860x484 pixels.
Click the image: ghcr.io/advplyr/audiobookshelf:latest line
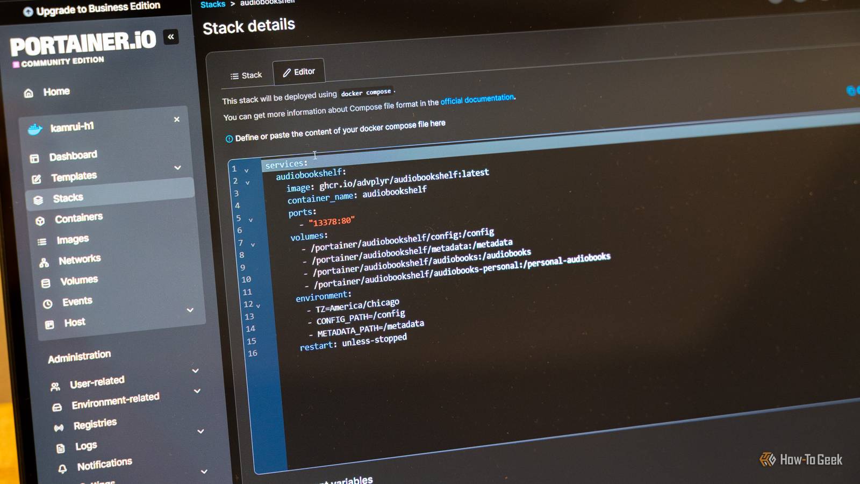coord(388,180)
